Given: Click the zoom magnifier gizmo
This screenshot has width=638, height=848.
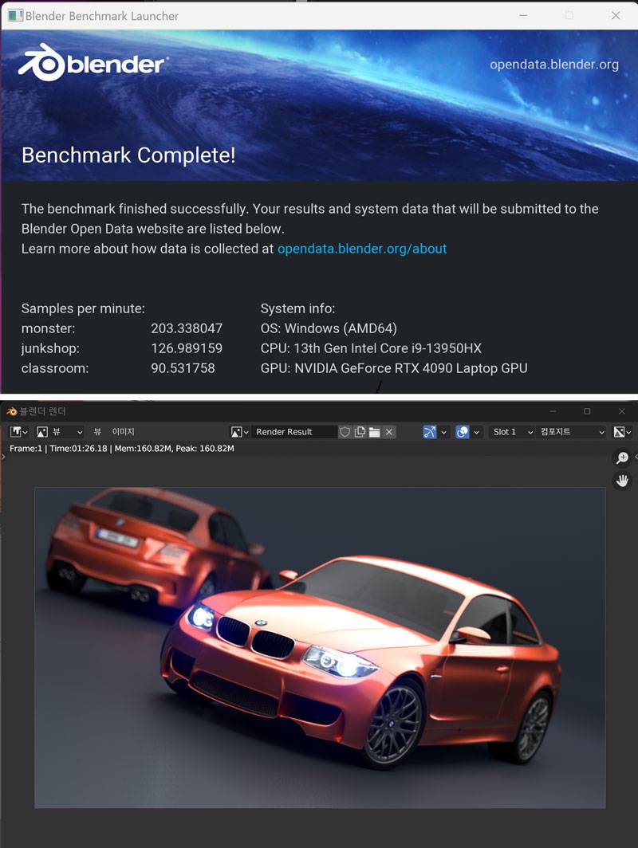Looking at the screenshot, I should 622,458.
